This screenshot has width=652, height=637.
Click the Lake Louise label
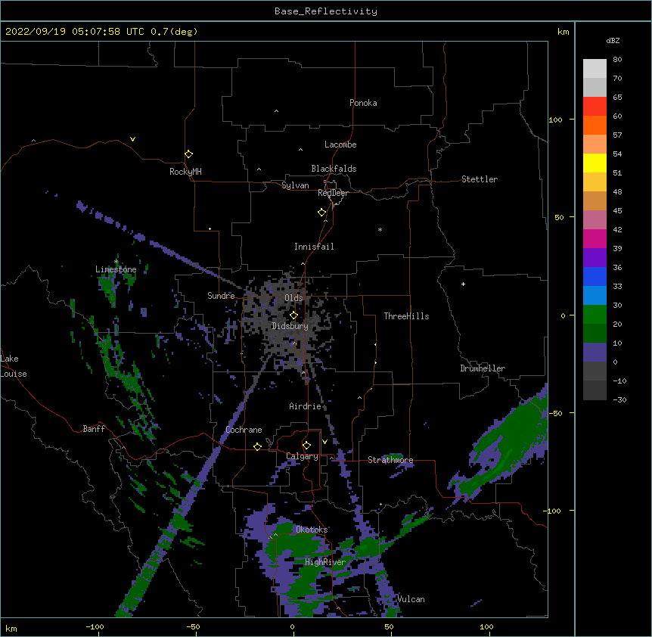[14, 366]
